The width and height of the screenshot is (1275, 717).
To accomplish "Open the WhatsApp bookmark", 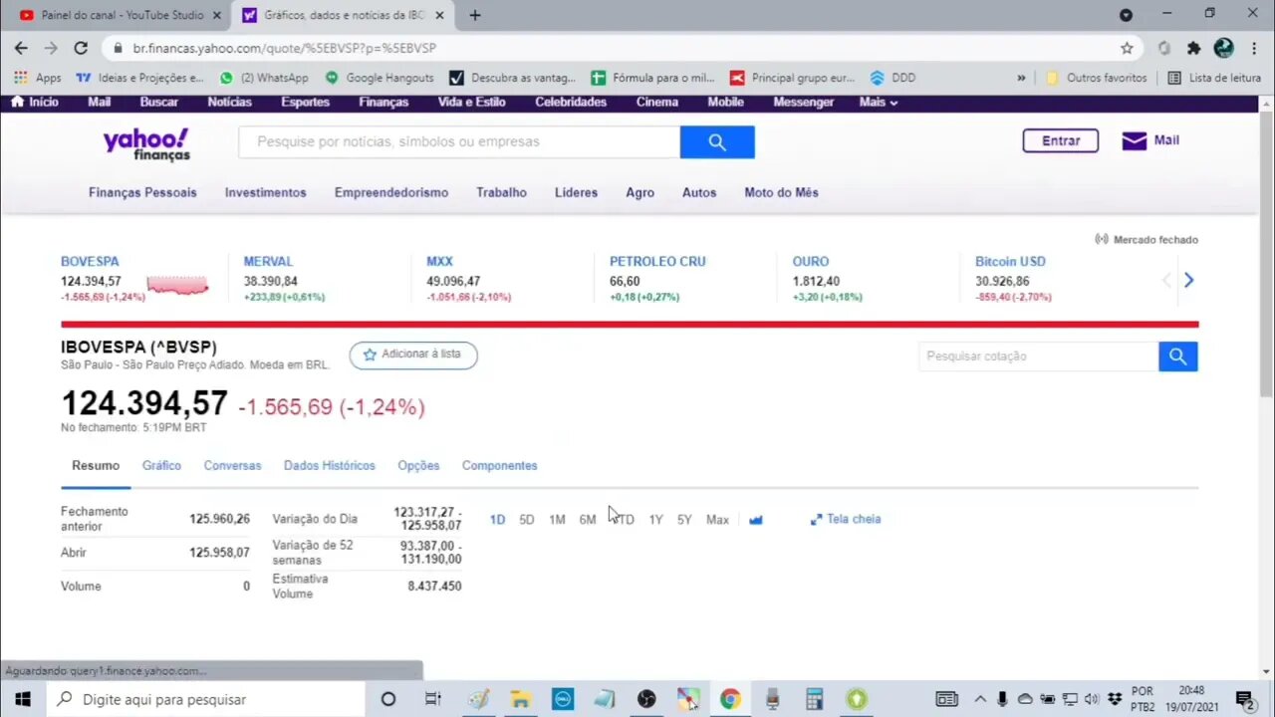I will (x=264, y=78).
